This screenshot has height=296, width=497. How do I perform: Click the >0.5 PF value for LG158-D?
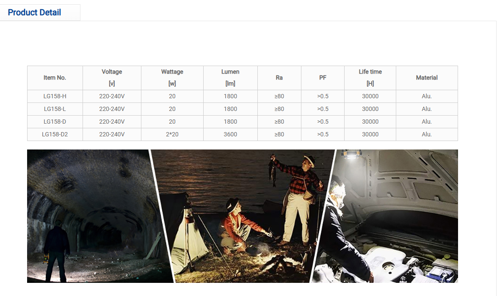coord(323,122)
